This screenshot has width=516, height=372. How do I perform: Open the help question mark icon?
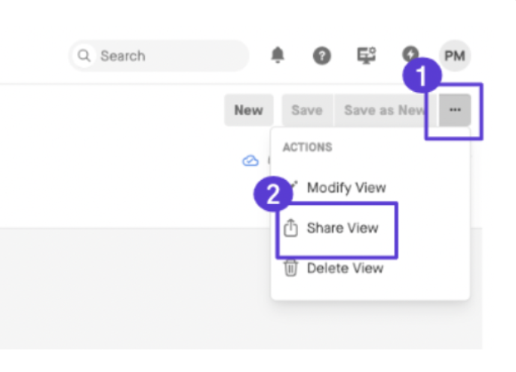click(x=322, y=56)
